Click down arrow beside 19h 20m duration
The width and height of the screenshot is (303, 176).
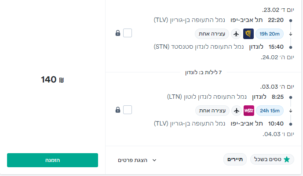coord(290,34)
